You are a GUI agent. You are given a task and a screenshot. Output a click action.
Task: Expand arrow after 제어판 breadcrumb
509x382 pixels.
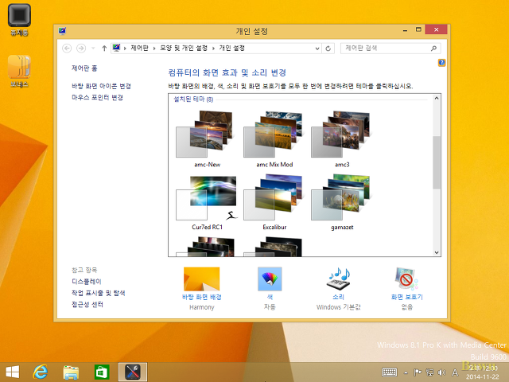point(154,49)
